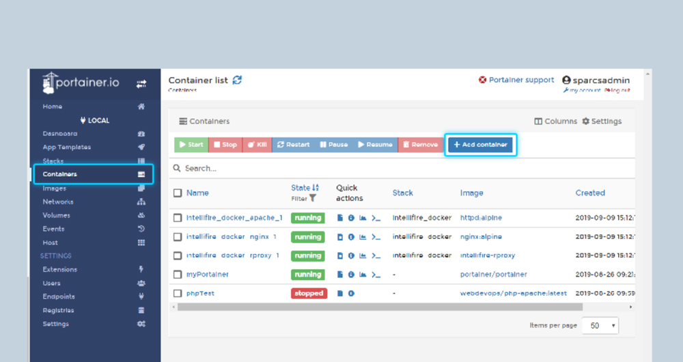Open logs icon for intellifire_docker_apache_1
Image resolution: width=683 pixels, height=362 pixels.
tap(340, 218)
